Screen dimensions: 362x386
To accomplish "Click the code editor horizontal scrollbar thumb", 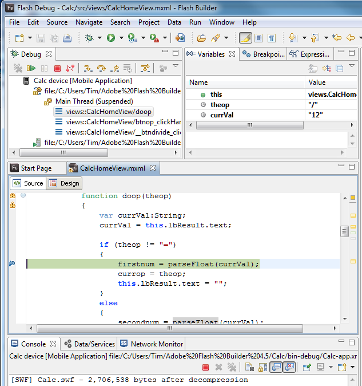I will click(170, 328).
